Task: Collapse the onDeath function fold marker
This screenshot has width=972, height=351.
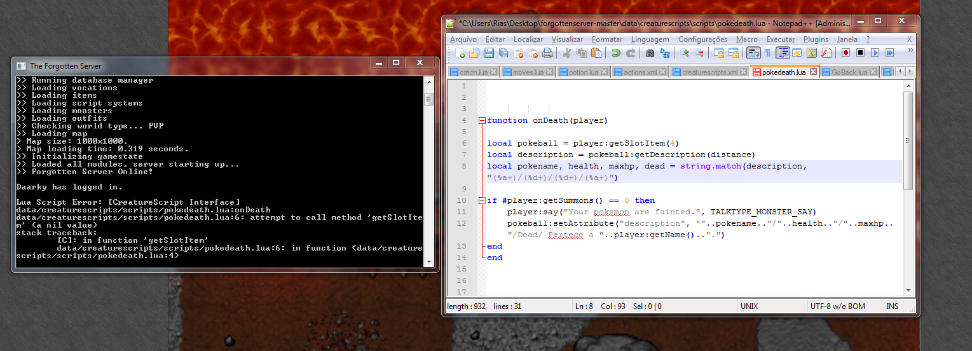Action: (x=482, y=120)
